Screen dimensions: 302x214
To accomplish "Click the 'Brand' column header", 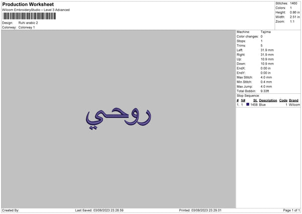I will [x=293, y=100].
